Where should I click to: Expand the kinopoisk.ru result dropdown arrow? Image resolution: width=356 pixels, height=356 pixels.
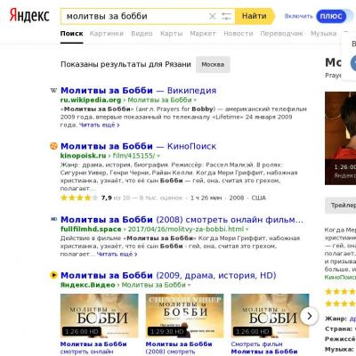[x=158, y=156]
